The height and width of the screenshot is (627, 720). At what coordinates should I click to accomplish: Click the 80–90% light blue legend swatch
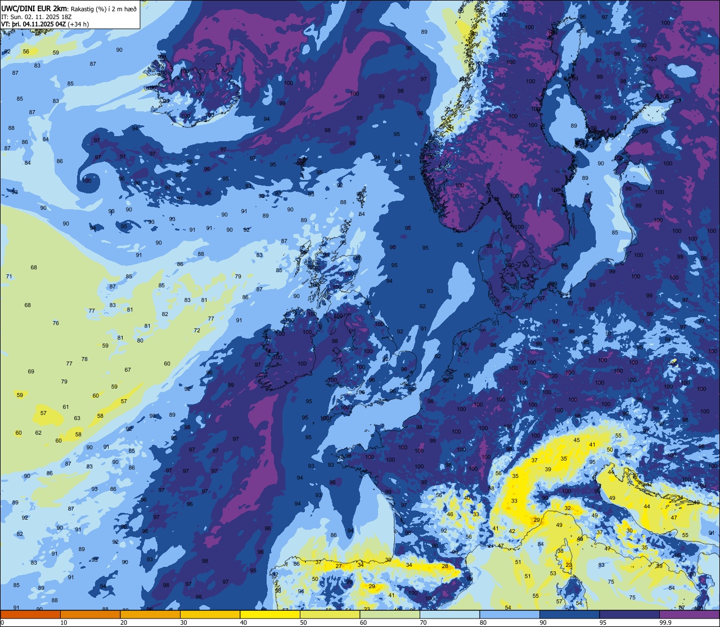click(510, 614)
